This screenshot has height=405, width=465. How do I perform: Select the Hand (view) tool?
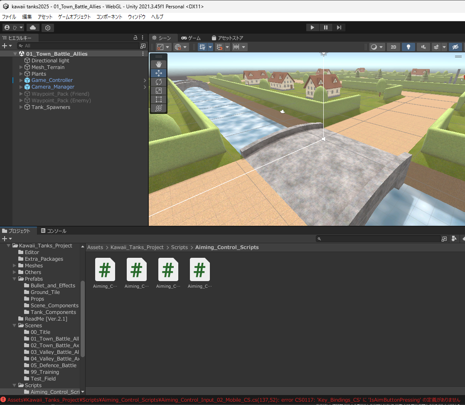pos(158,64)
